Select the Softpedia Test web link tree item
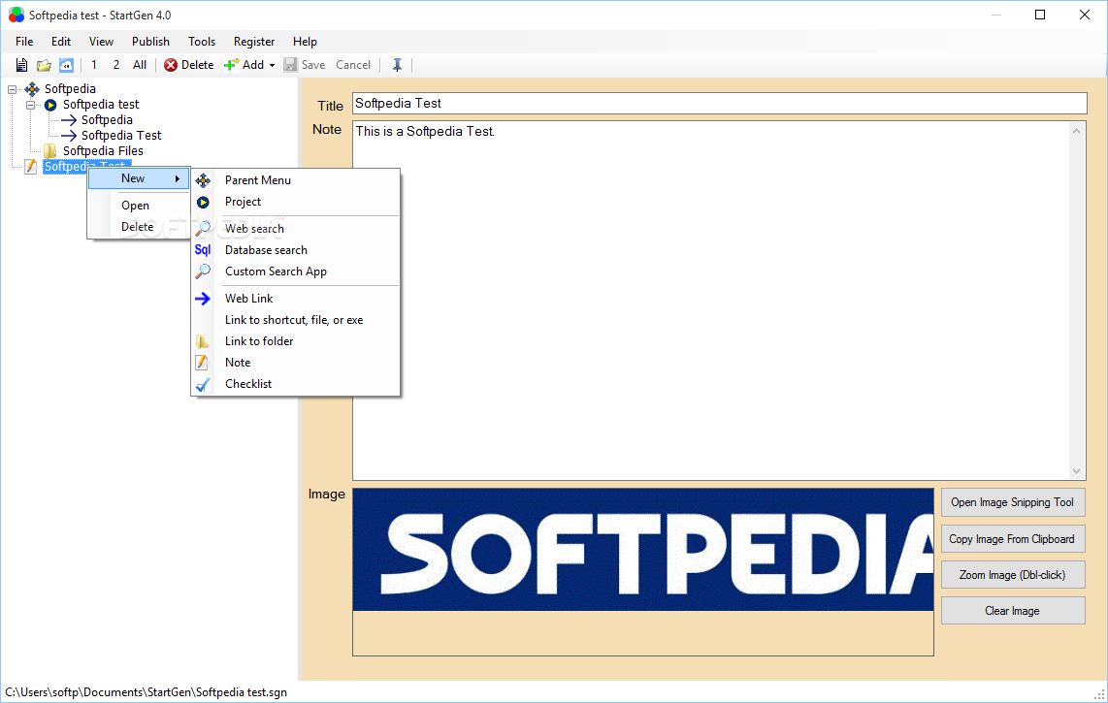This screenshot has height=703, width=1108. click(121, 136)
